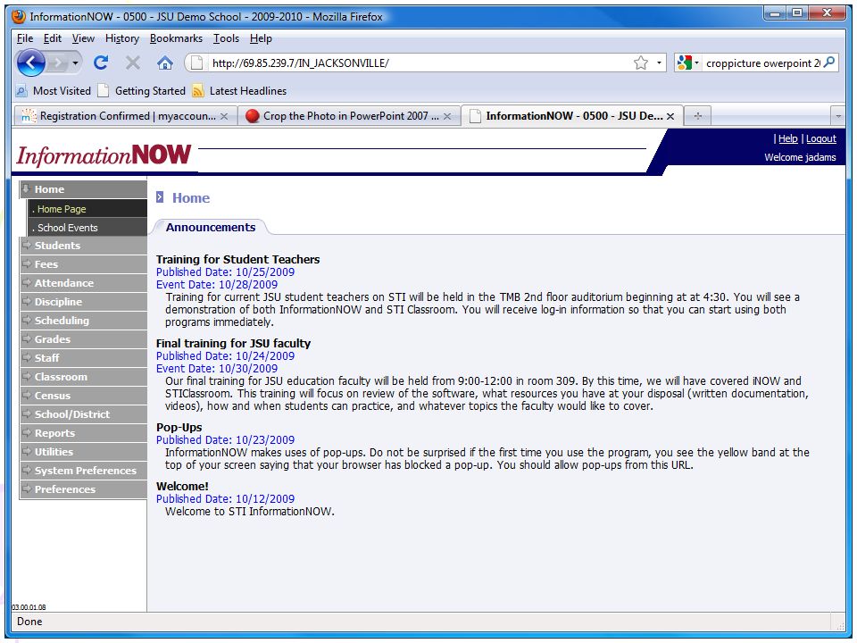Click the Pop-Ups announcement title
857x643 pixels.
click(x=179, y=428)
